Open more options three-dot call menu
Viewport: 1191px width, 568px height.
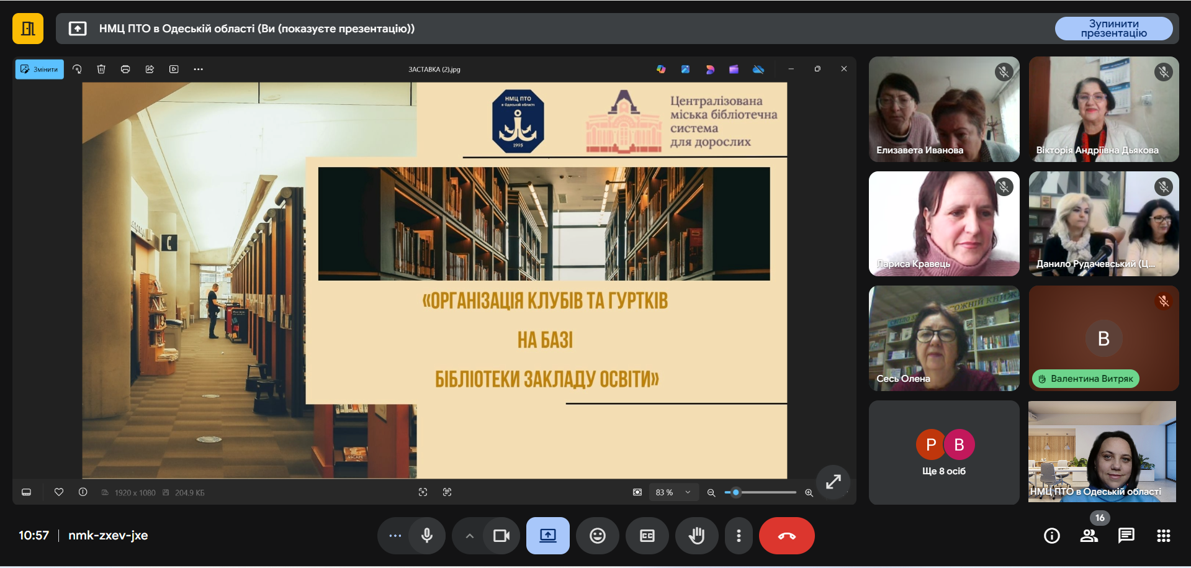738,536
